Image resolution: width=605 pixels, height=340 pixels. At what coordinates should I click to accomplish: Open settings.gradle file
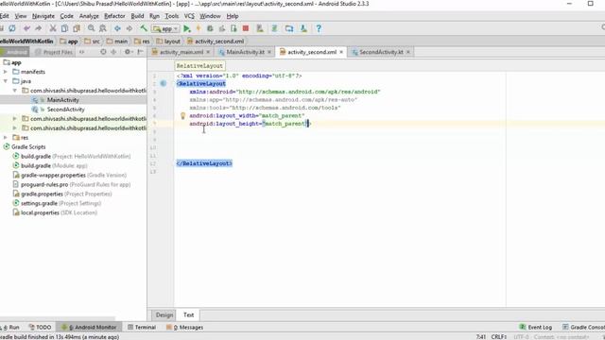coord(57,203)
